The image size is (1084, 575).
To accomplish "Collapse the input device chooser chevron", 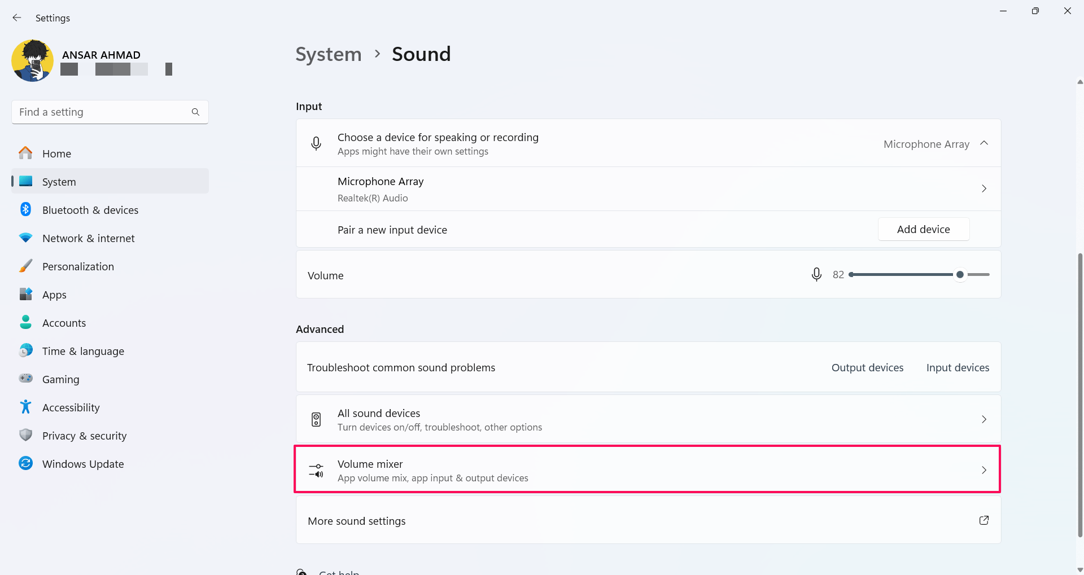I will click(984, 143).
